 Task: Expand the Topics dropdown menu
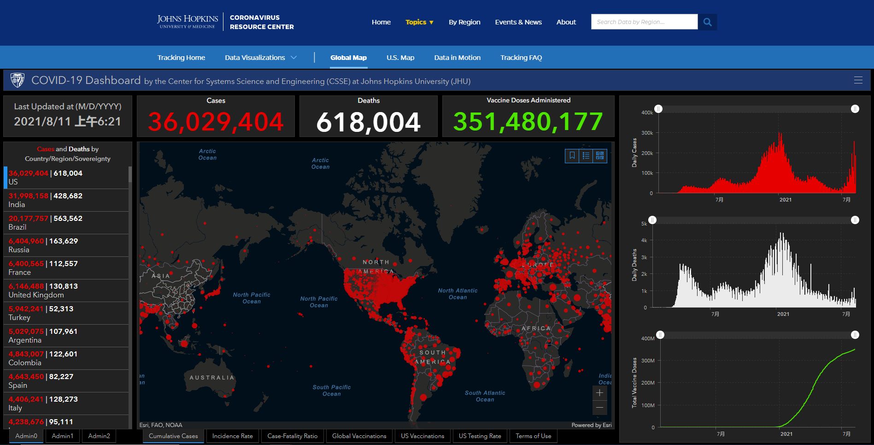coord(419,22)
